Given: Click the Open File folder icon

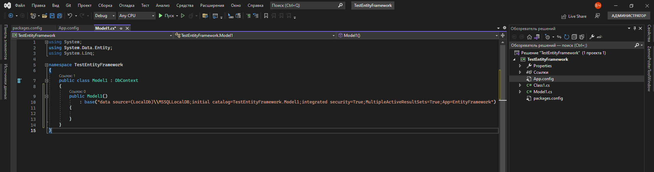Looking at the screenshot, I should 44,16.
